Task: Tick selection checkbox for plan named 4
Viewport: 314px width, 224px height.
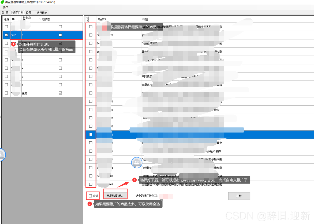Action: [x=6, y=68]
